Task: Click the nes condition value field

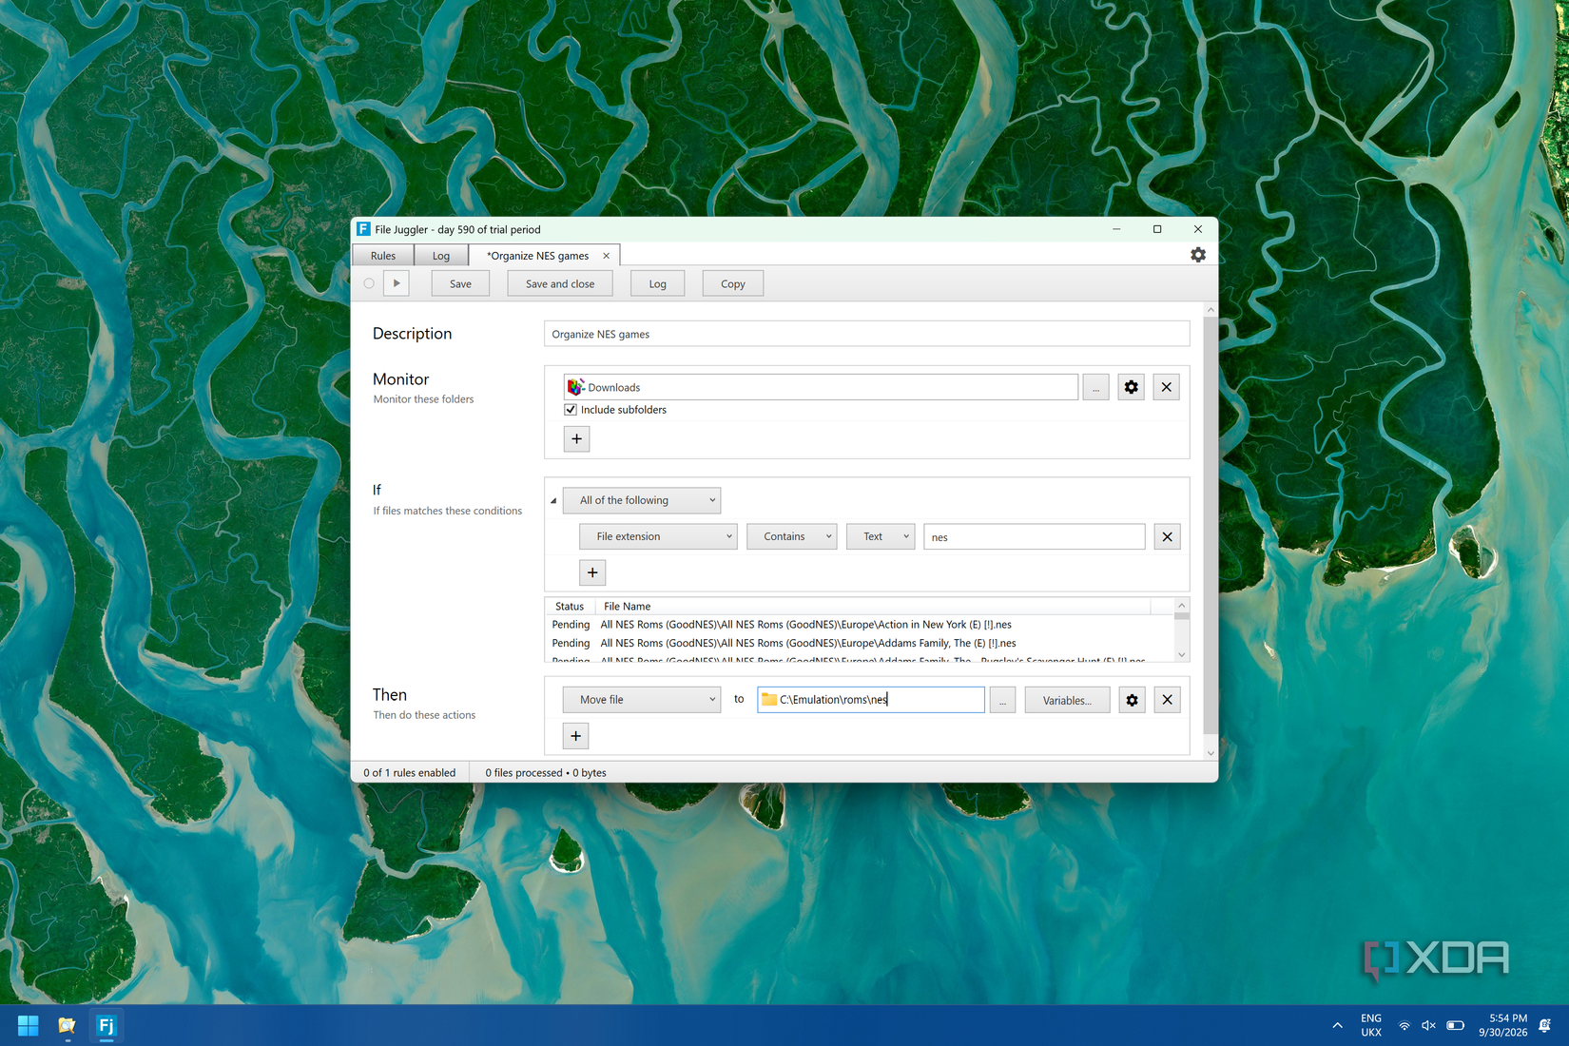Action: click(x=1035, y=536)
